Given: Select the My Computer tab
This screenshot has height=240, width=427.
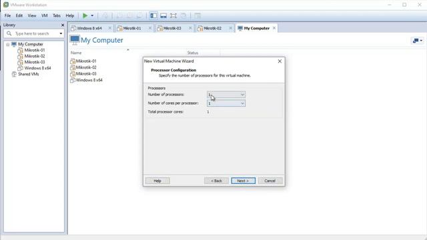Looking at the screenshot, I should click(x=256, y=28).
